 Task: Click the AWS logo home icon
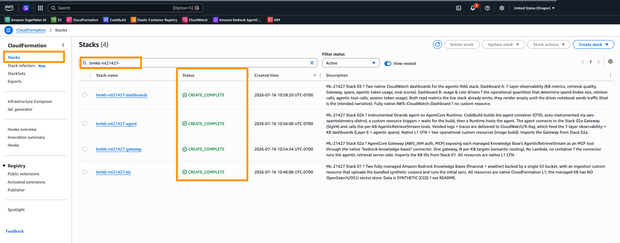click(x=9, y=8)
